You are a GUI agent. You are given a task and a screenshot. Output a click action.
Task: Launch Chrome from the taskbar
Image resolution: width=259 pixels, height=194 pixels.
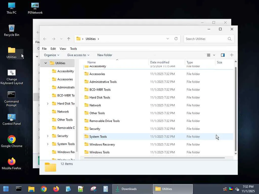[x=44, y=189]
